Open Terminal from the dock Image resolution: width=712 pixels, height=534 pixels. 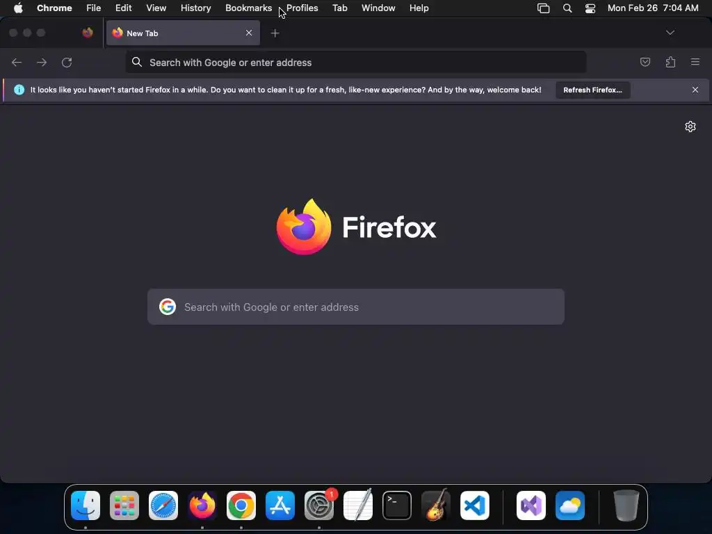pos(397,505)
